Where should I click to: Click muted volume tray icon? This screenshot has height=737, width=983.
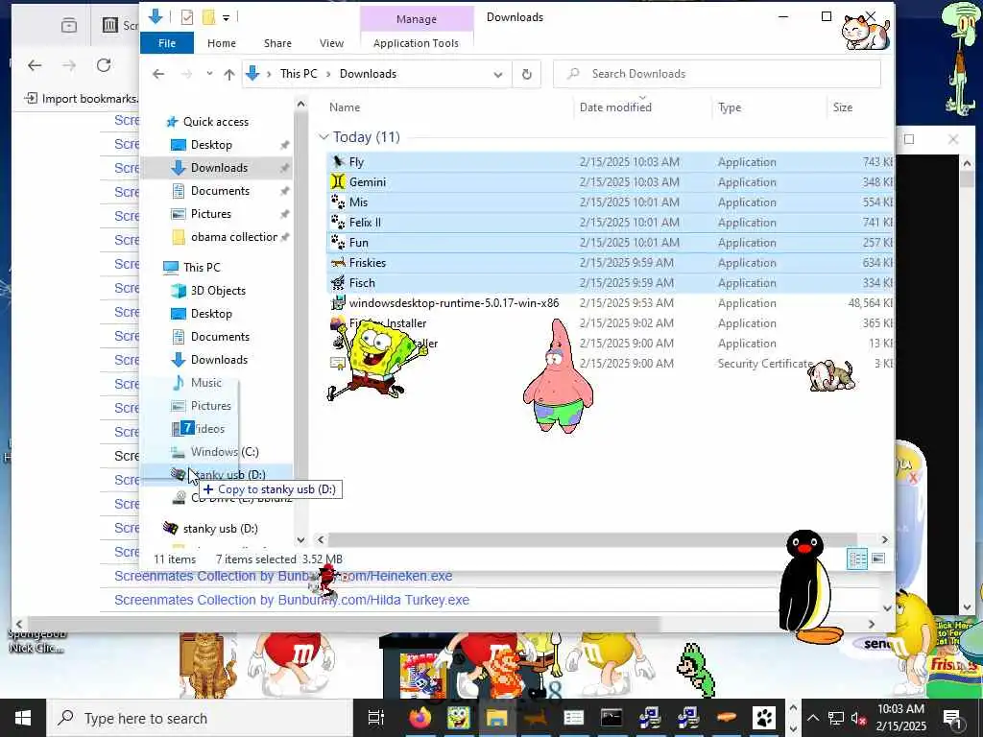pos(857,718)
